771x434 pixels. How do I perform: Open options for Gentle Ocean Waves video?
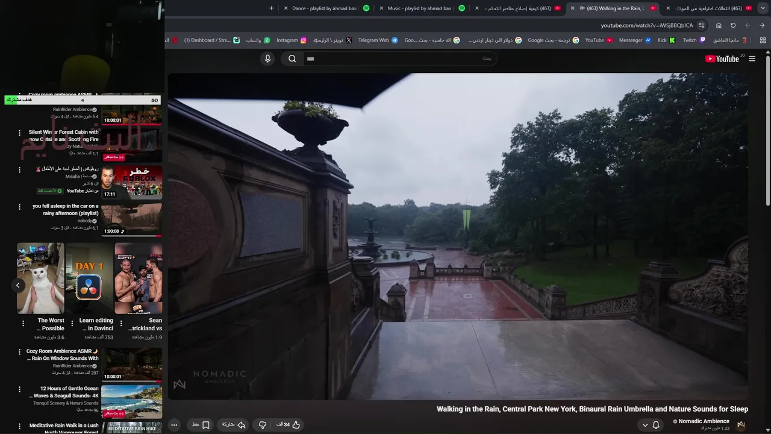click(19, 390)
